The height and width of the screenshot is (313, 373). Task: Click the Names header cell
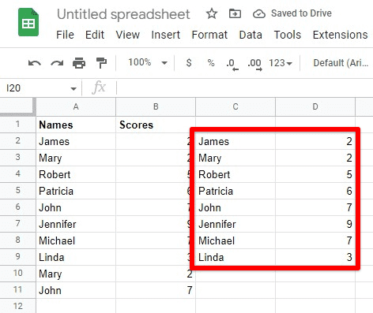[76, 125]
